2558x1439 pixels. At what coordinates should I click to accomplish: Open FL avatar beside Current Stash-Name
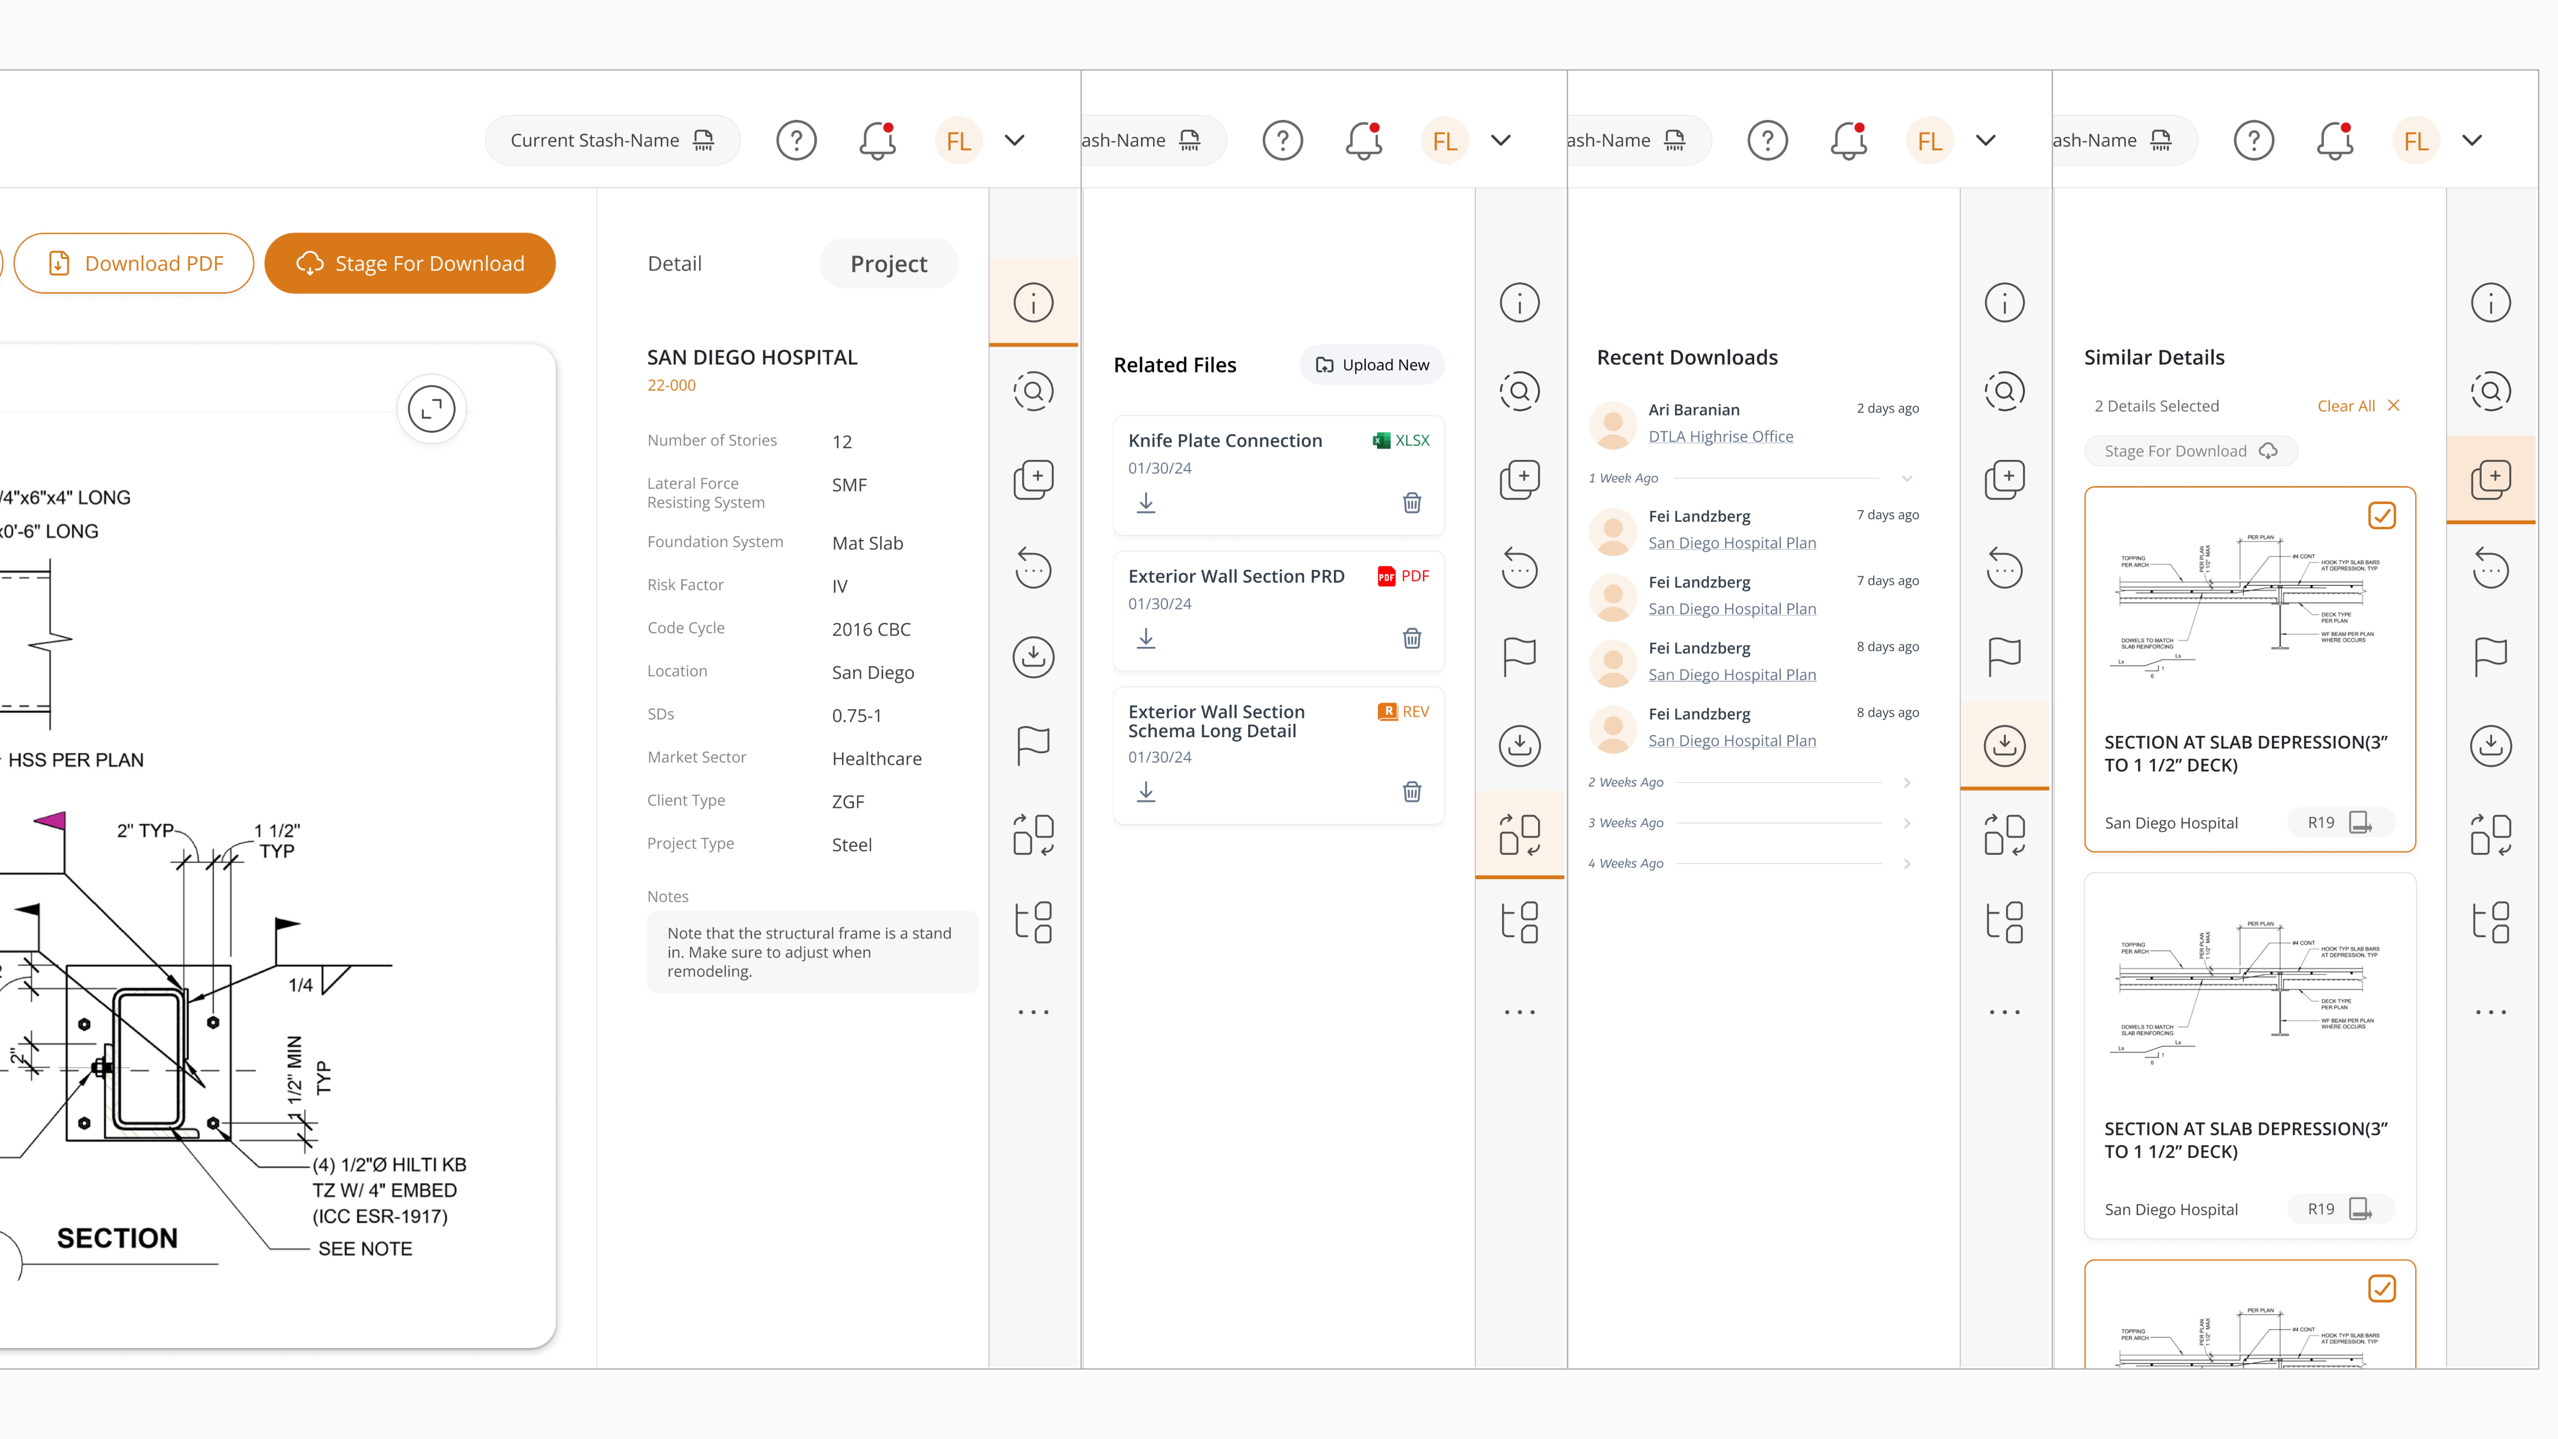click(958, 140)
